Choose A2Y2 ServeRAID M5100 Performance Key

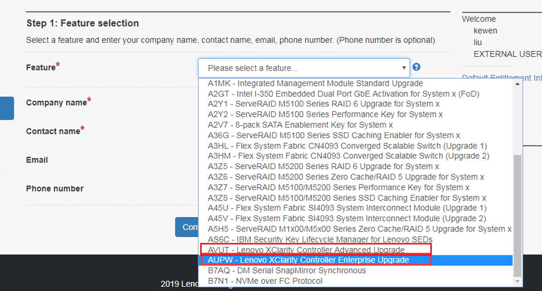coord(325,114)
